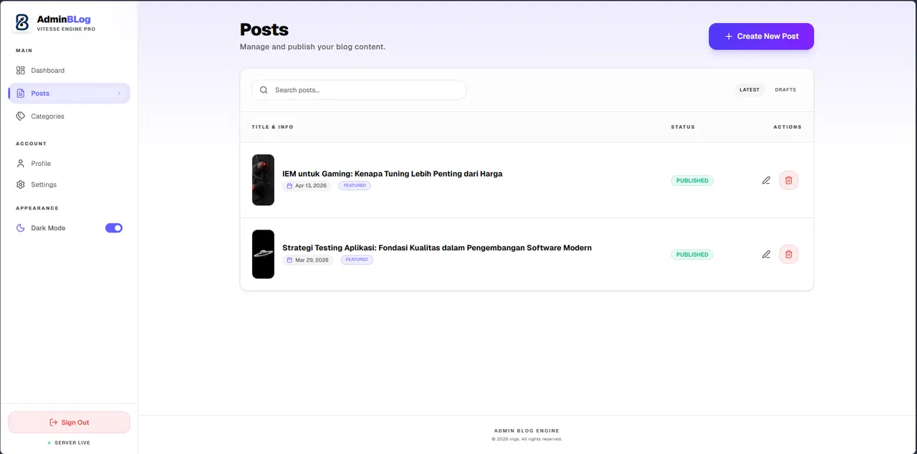Click the calendar icon beside Apr 13, 2026
Image resolution: width=917 pixels, height=454 pixels.
click(289, 186)
